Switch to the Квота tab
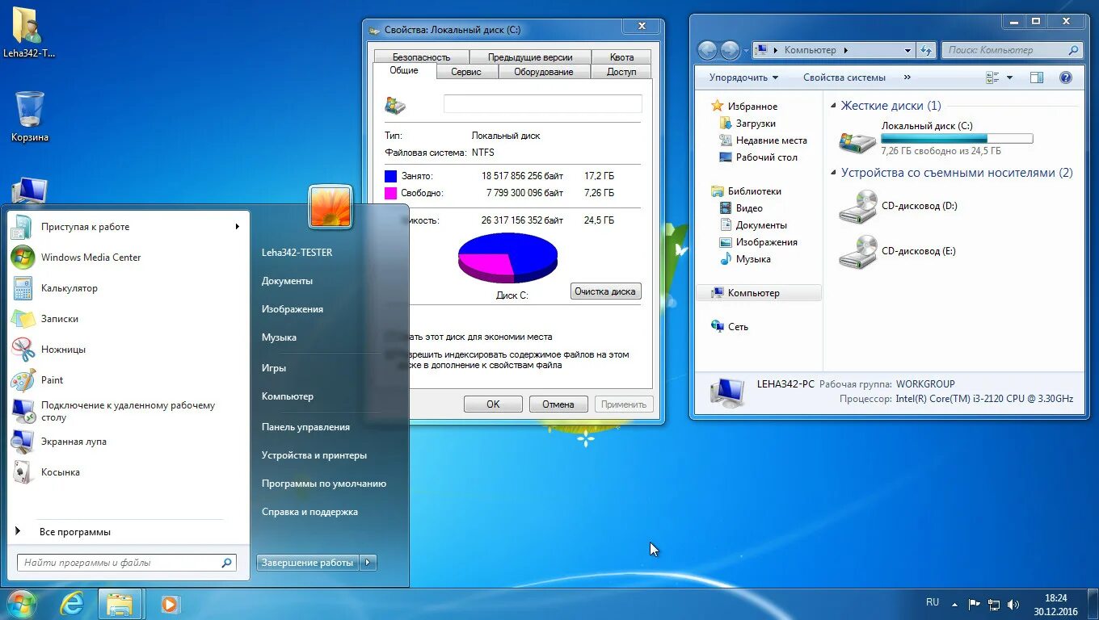This screenshot has height=620, width=1099. pos(621,57)
